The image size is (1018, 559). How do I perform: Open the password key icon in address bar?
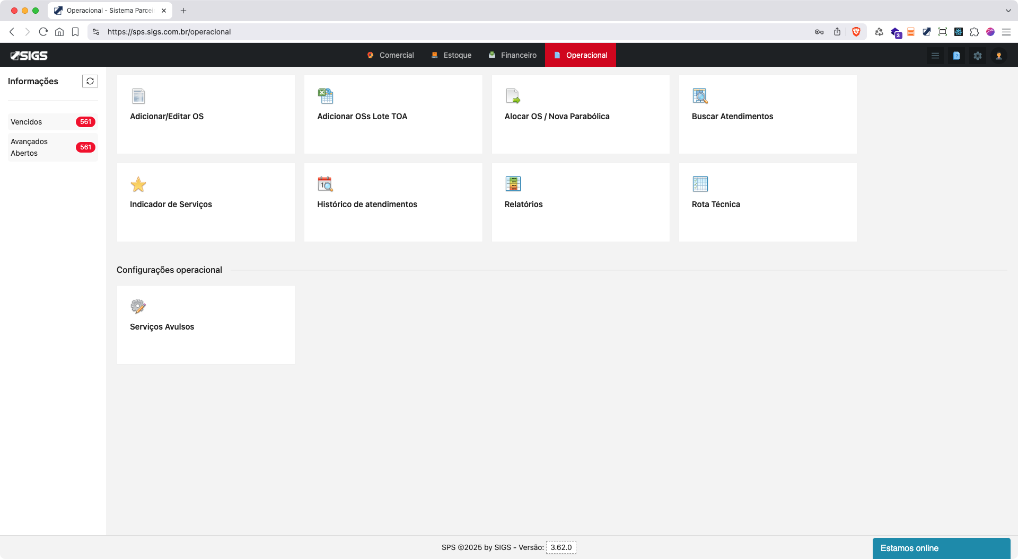click(x=819, y=32)
